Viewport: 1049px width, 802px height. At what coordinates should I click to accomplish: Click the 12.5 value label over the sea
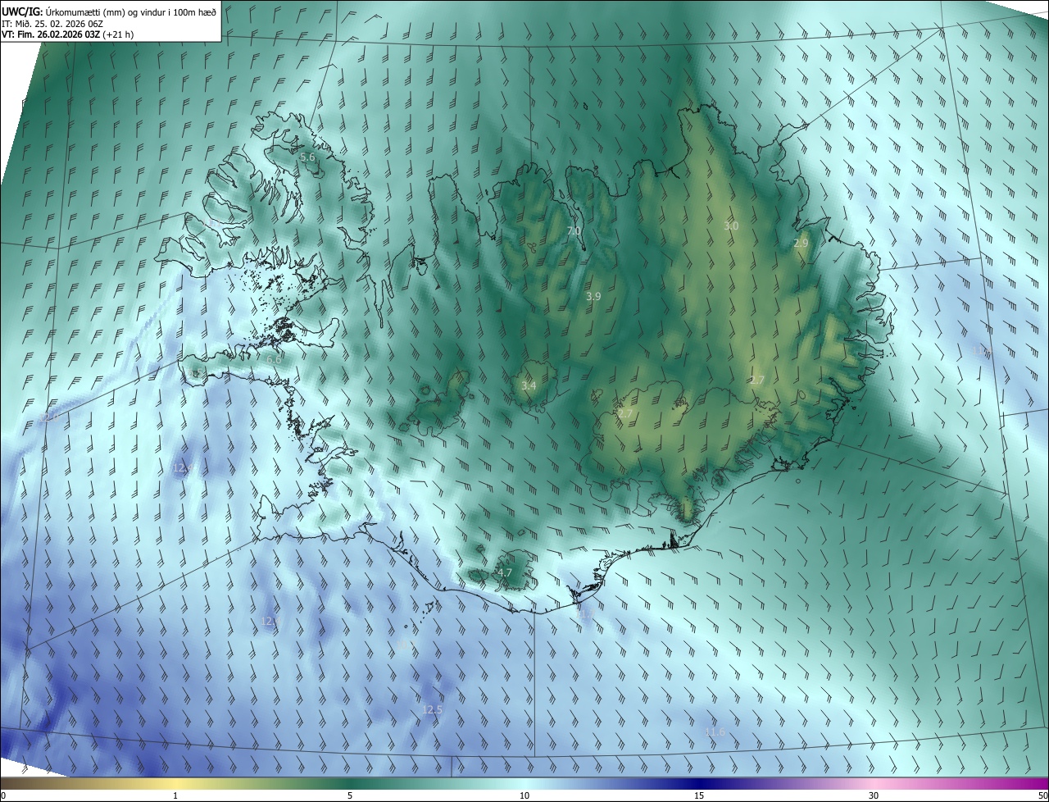click(432, 709)
